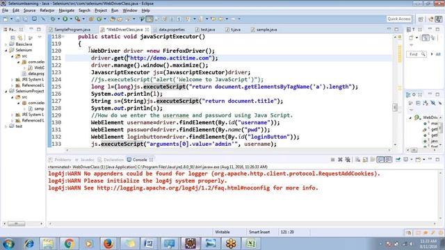Click the New Java Package icon
Viewport: 445px width, 250px height.
pyautogui.click(x=91, y=19)
